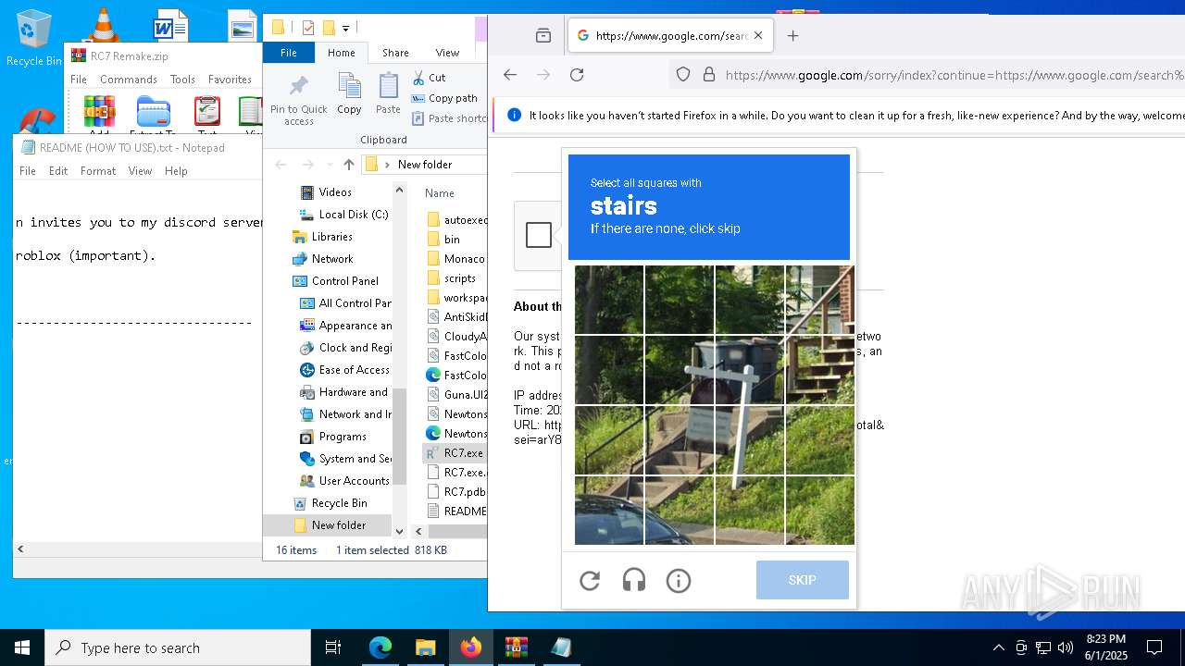Image resolution: width=1185 pixels, height=666 pixels.
Task: Go up one folder level in Explorer
Action: click(348, 165)
